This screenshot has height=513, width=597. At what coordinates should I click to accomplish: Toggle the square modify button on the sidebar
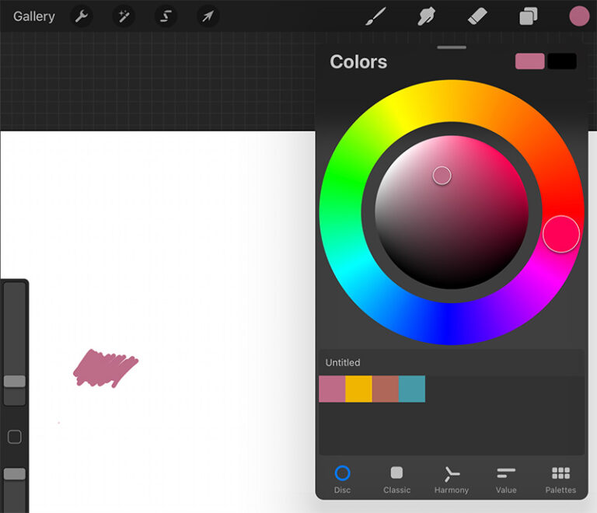[15, 437]
